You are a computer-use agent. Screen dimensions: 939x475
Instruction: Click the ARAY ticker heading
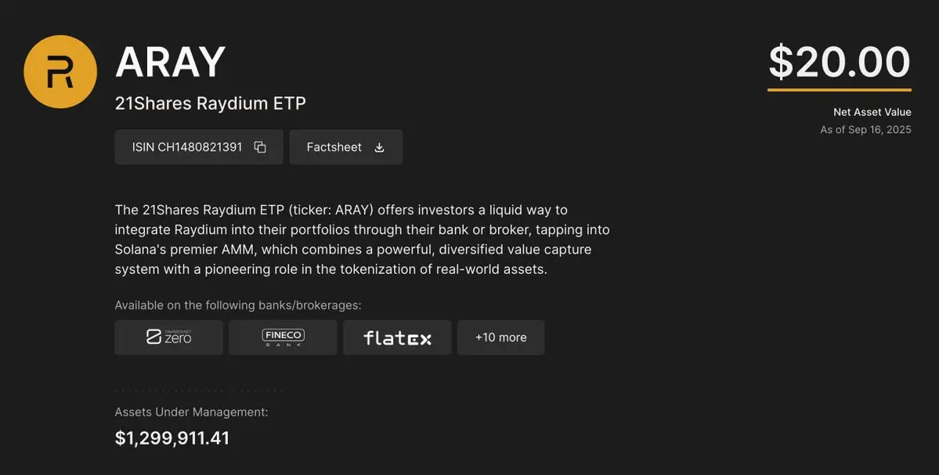point(170,63)
